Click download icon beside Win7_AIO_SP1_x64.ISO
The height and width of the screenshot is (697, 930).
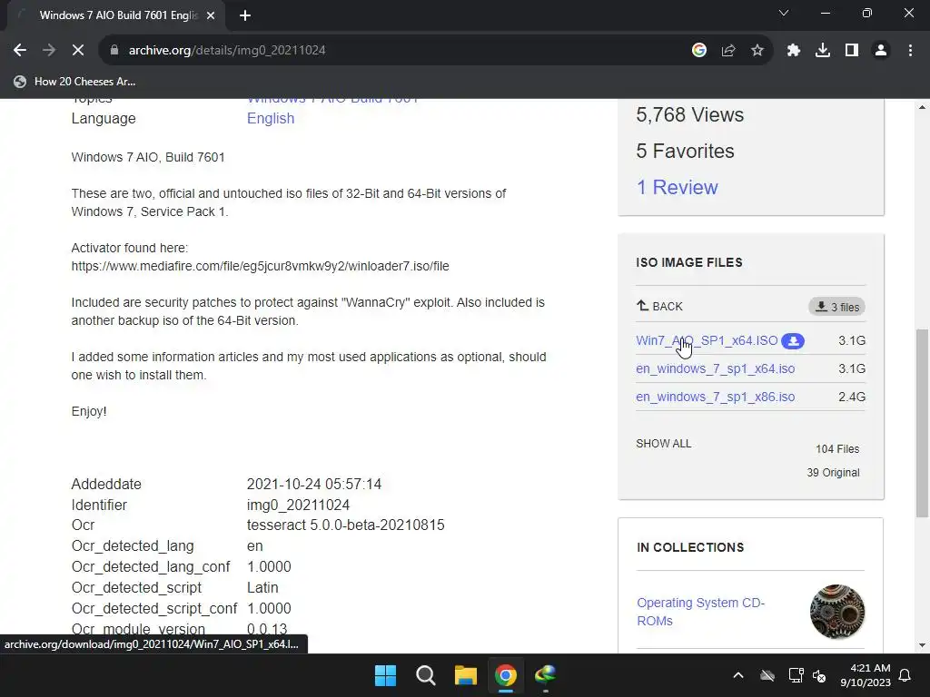tap(793, 341)
